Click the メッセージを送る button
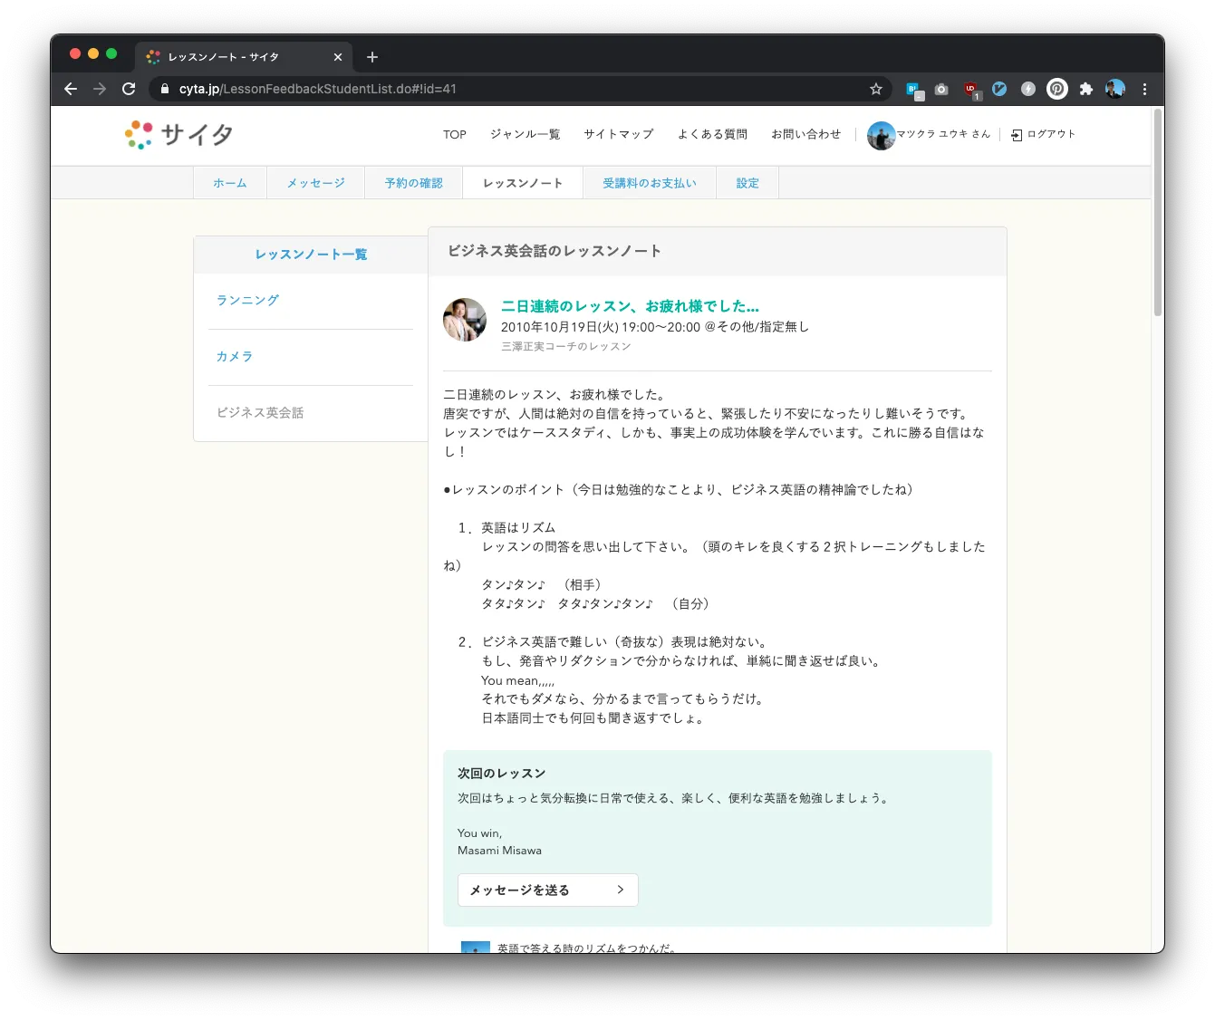This screenshot has height=1020, width=1215. tap(547, 890)
